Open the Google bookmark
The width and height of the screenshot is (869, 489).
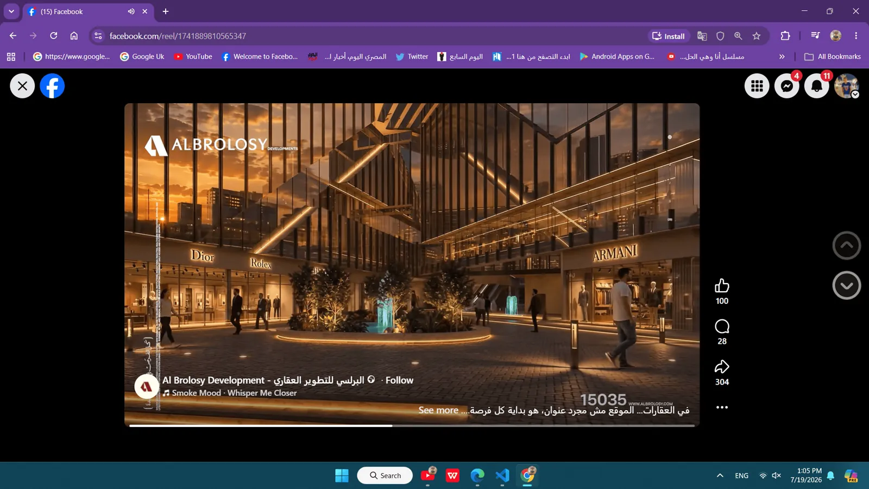71,57
